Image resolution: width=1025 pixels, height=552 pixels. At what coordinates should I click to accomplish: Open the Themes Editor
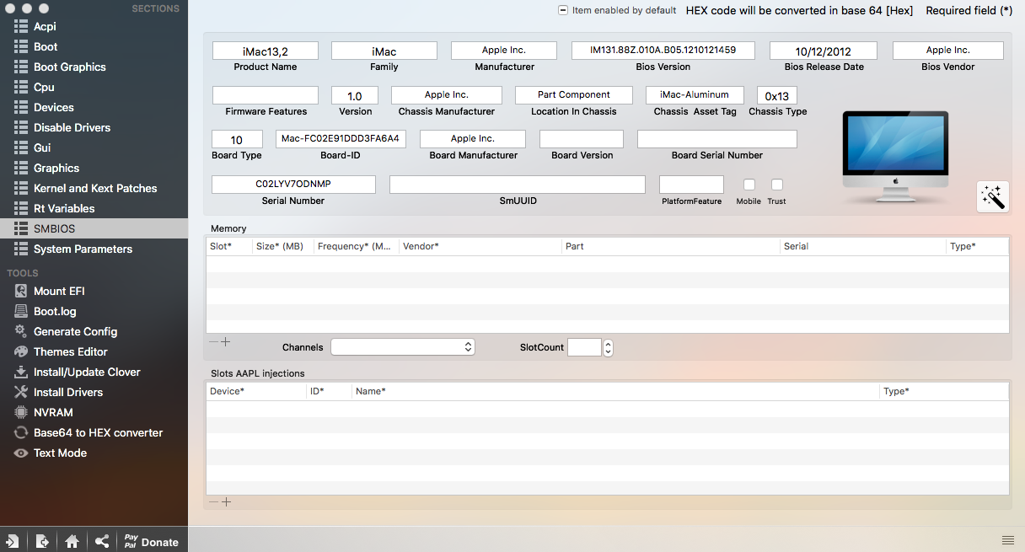(94, 351)
